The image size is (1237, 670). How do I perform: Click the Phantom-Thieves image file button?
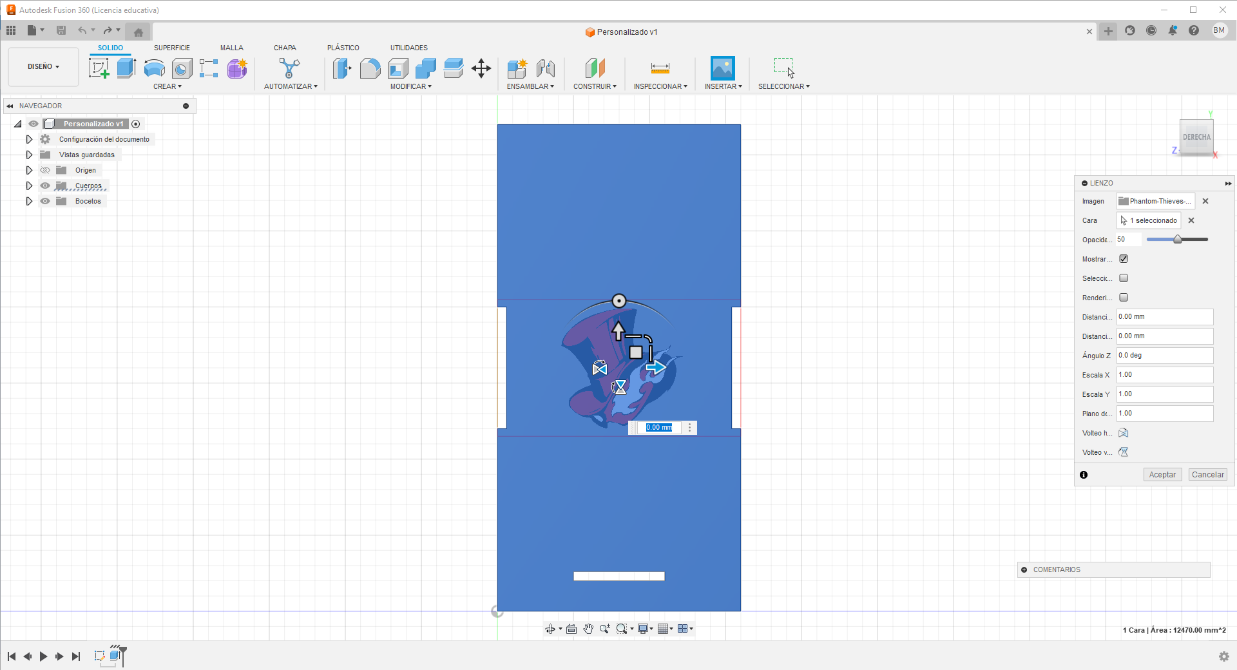pos(1156,201)
